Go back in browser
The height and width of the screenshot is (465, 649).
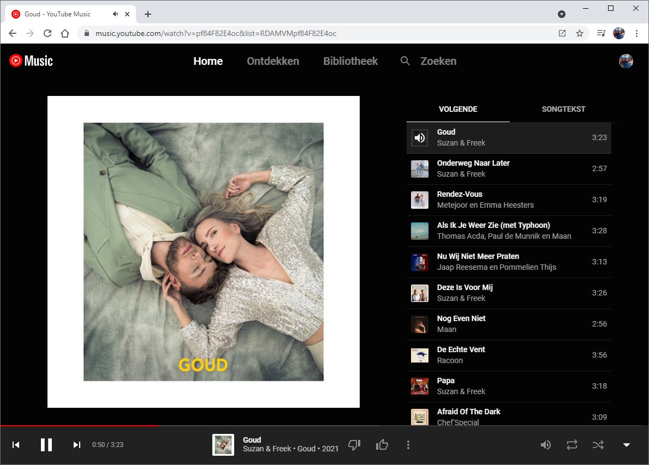[x=13, y=33]
